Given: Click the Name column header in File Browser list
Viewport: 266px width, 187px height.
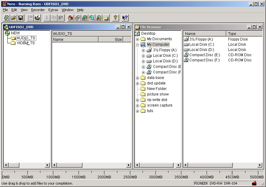Looking at the screenshot, I should click(x=204, y=33).
